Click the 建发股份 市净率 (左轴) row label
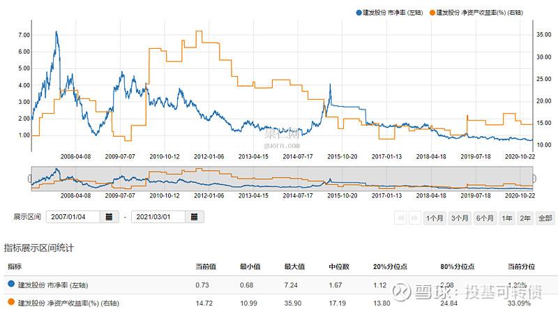 [x=53, y=285]
